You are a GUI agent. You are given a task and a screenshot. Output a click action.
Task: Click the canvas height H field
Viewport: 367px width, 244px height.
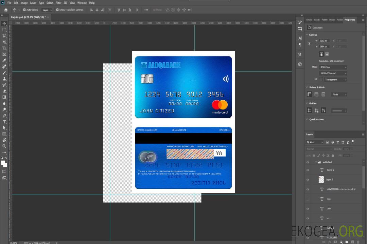pos(324,46)
